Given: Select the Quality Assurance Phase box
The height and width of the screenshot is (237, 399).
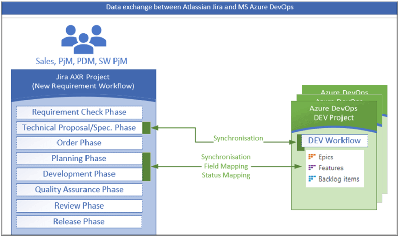Looking at the screenshot, I should point(79,190).
